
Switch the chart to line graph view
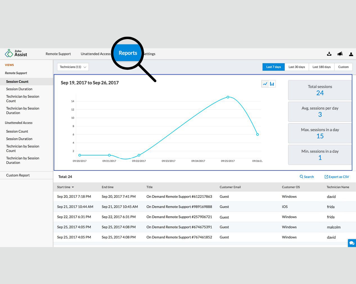[x=265, y=84]
